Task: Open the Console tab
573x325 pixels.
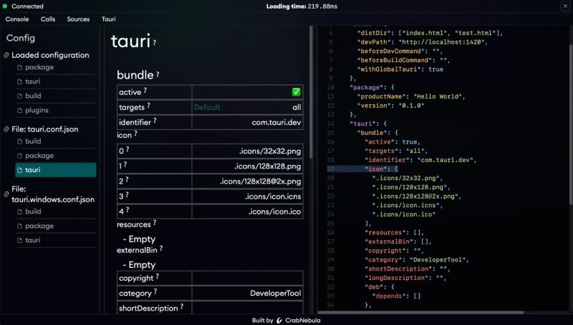Action: 17,19
